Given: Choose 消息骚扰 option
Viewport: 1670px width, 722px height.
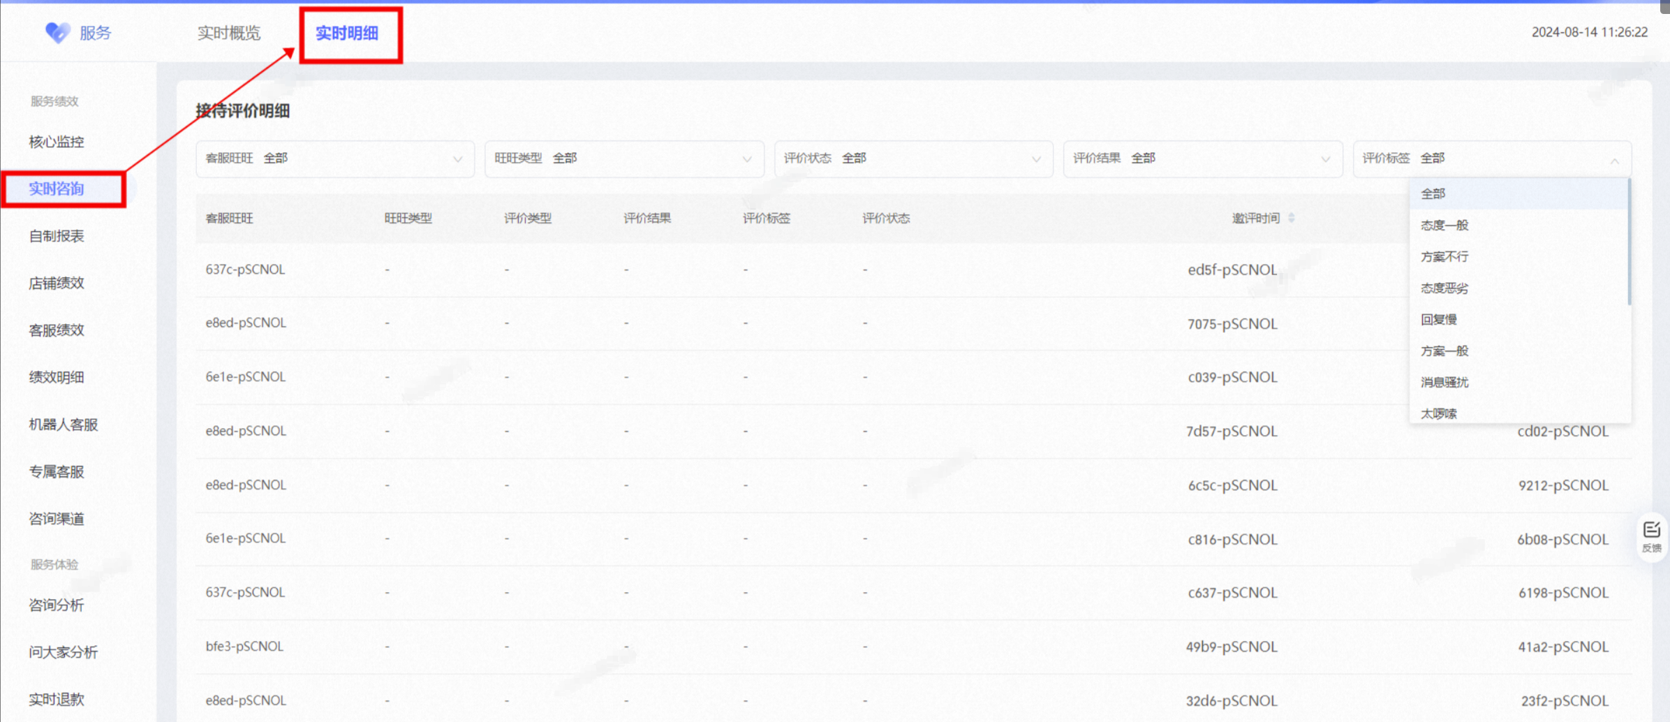Looking at the screenshot, I should click(1519, 382).
